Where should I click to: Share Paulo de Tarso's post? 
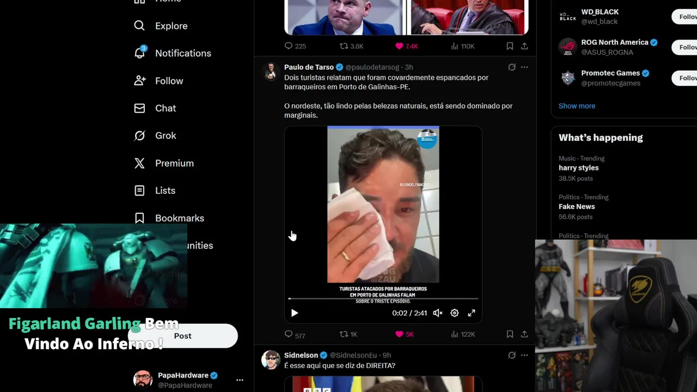click(x=524, y=334)
